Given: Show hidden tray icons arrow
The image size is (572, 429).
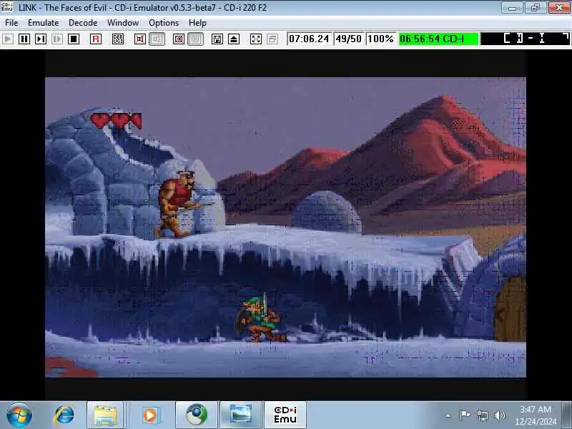Looking at the screenshot, I should coord(448,415).
